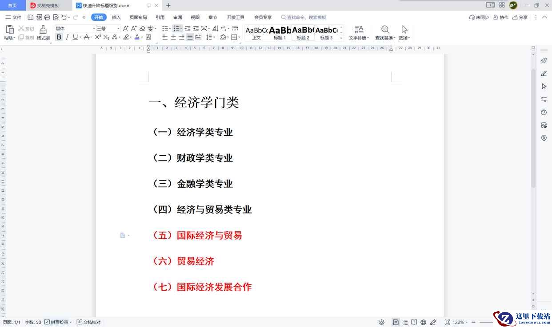Switch to the 开发工具 Developer tab
Image resolution: width=552 pixels, height=327 pixels.
coord(236,17)
